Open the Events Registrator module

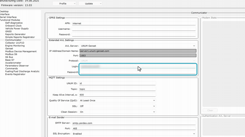click(15, 74)
